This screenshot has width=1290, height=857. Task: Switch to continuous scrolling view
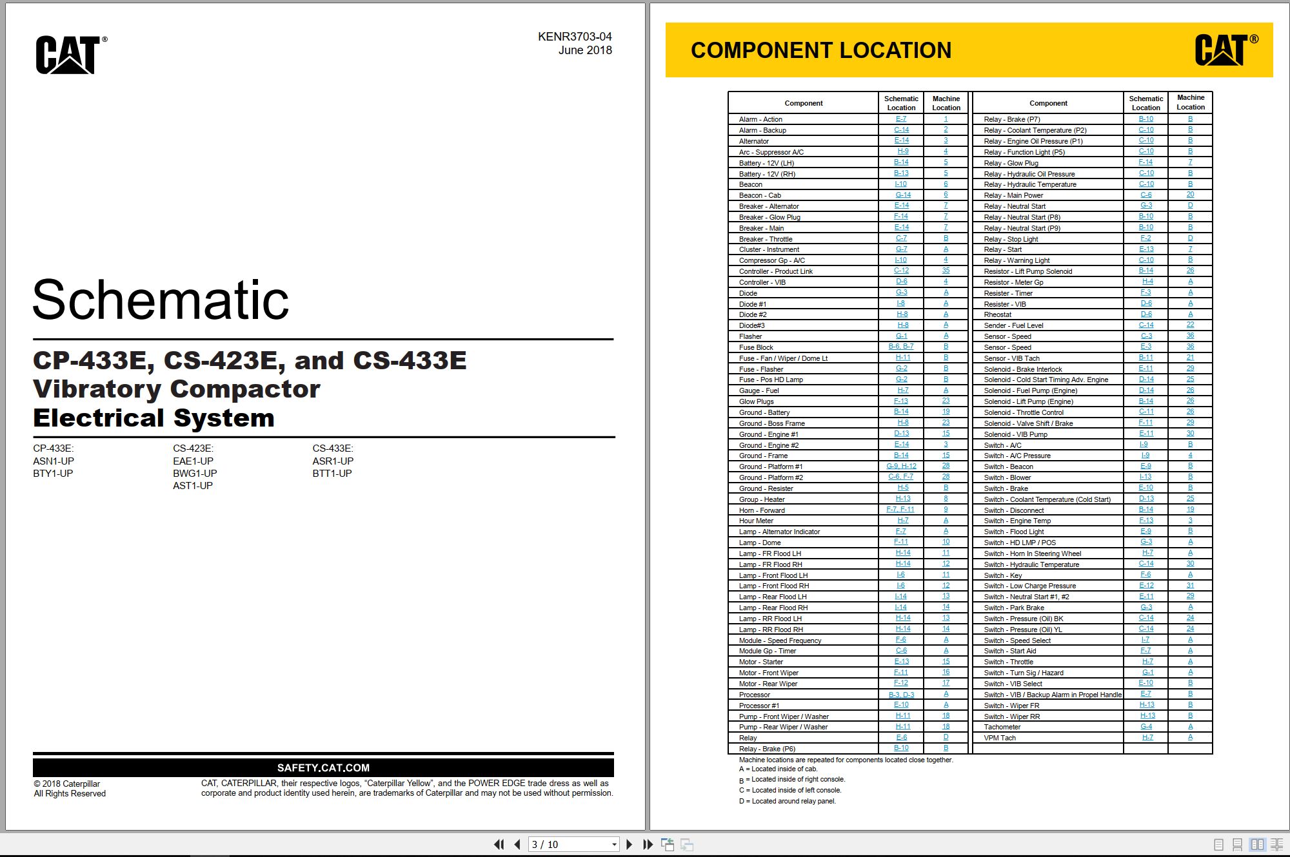click(1237, 845)
